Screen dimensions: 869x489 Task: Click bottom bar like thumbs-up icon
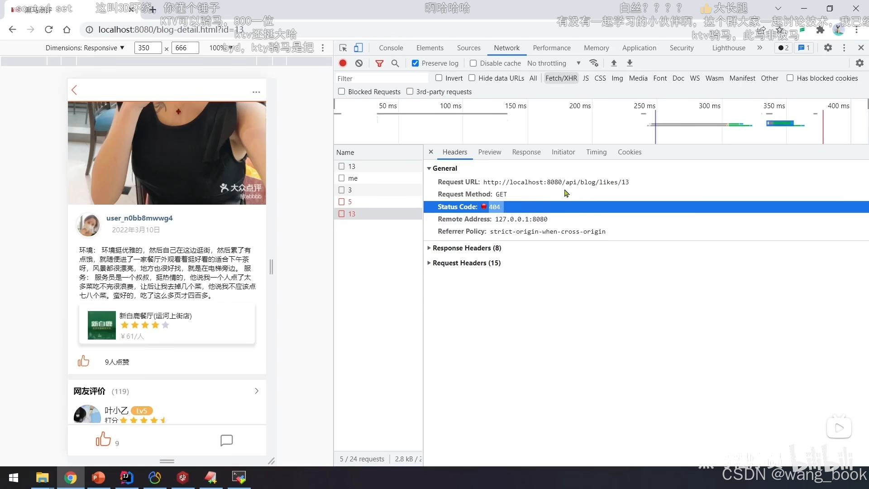tap(103, 439)
